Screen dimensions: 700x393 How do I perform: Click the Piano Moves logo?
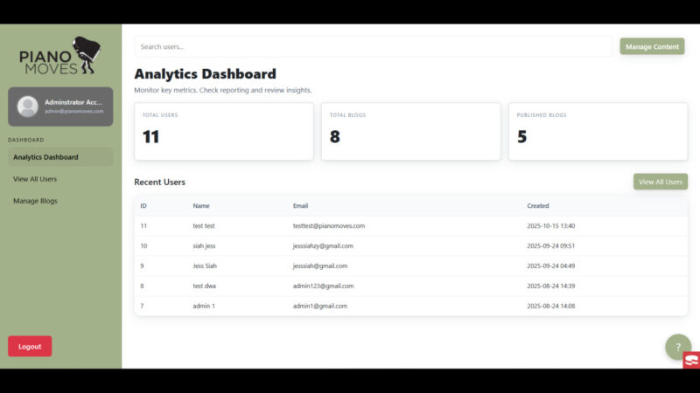coord(60,56)
